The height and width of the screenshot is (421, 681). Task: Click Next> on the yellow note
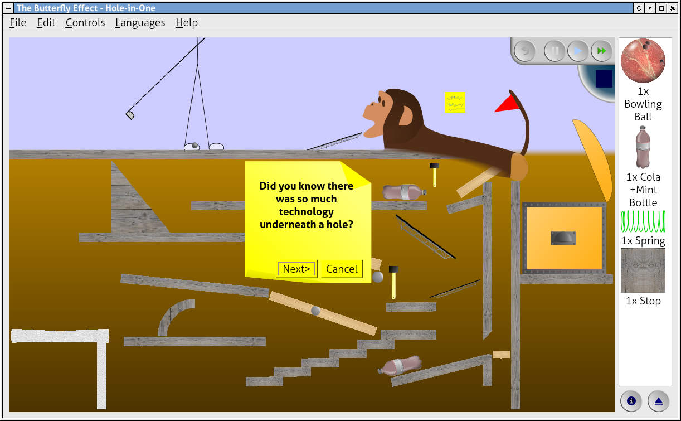(x=296, y=269)
